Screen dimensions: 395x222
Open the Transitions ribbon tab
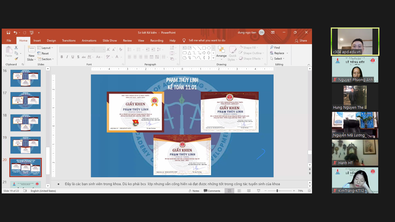click(x=69, y=40)
